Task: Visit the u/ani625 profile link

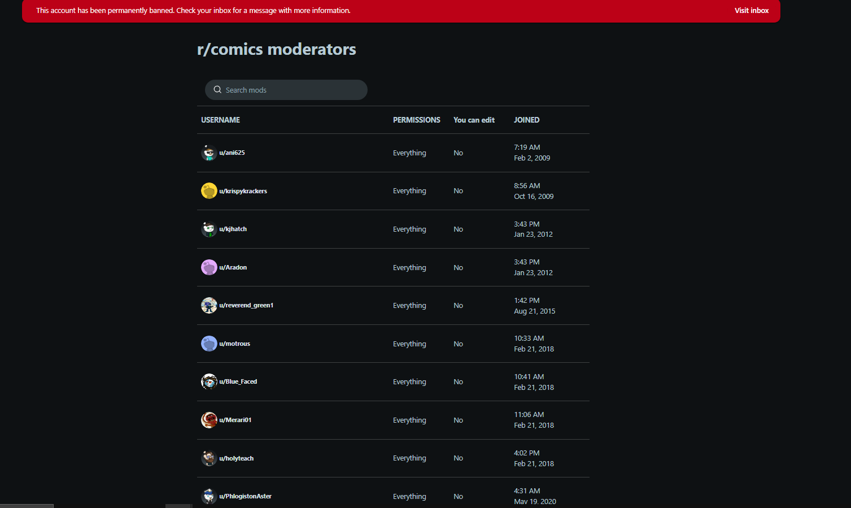Action: coord(232,153)
